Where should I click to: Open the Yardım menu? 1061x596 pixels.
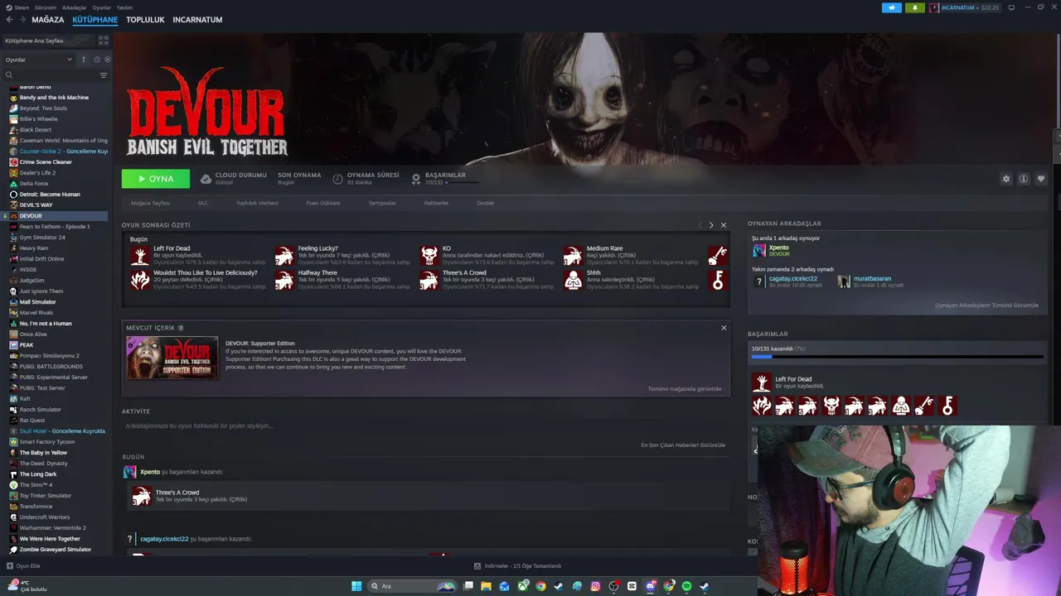pyautogui.click(x=124, y=7)
